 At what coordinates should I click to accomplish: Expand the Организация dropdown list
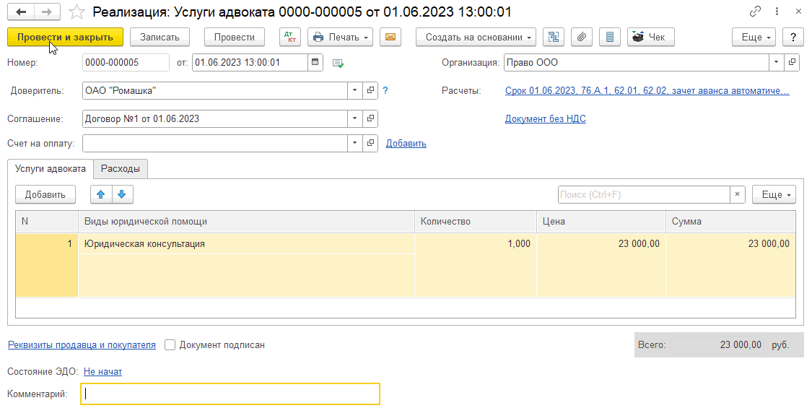click(776, 62)
